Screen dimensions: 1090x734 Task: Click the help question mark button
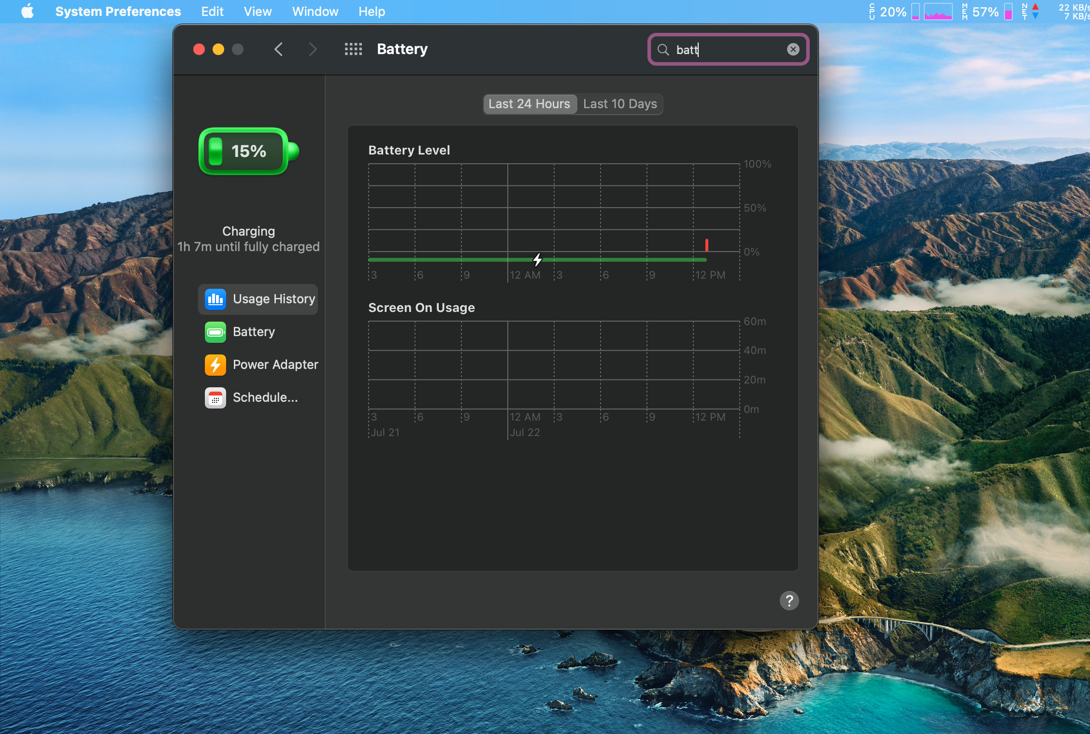coord(789,601)
